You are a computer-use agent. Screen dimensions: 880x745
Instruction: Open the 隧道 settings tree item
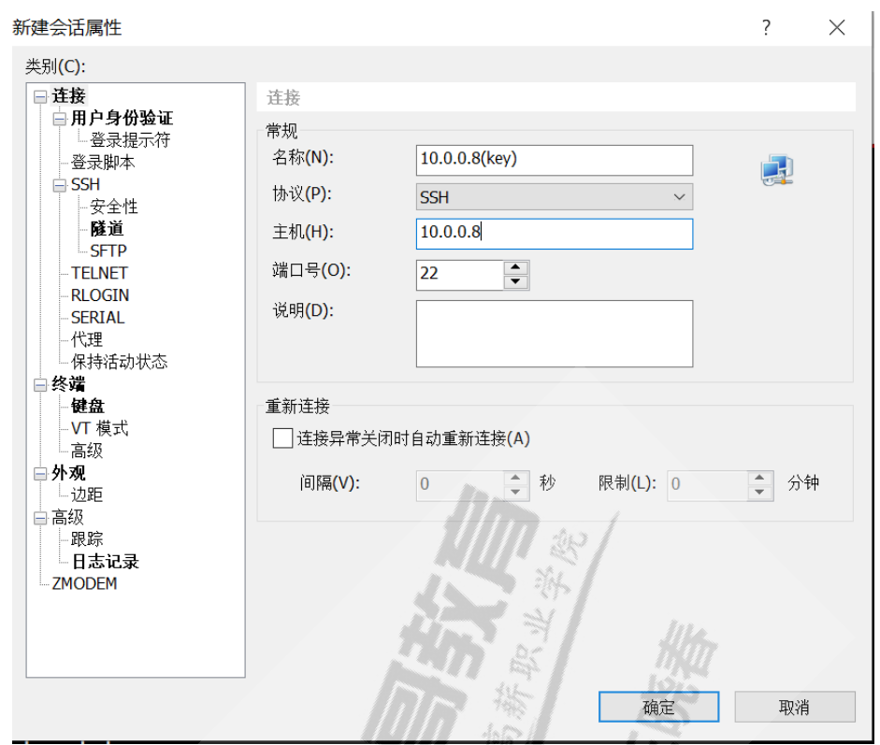tap(107, 229)
